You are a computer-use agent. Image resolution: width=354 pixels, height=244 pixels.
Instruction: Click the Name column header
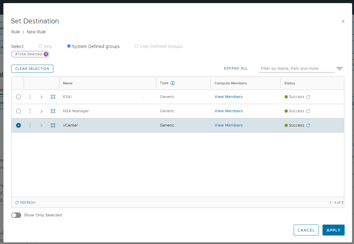tap(68, 83)
